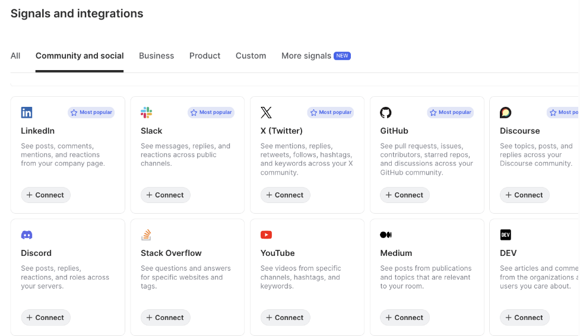Click Most popular badge on GitHub card
Screen dimensions: 580x336
[x=451, y=112]
